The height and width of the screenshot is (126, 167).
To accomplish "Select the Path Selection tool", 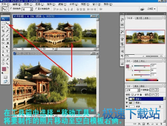I will click(x=3, y=55).
